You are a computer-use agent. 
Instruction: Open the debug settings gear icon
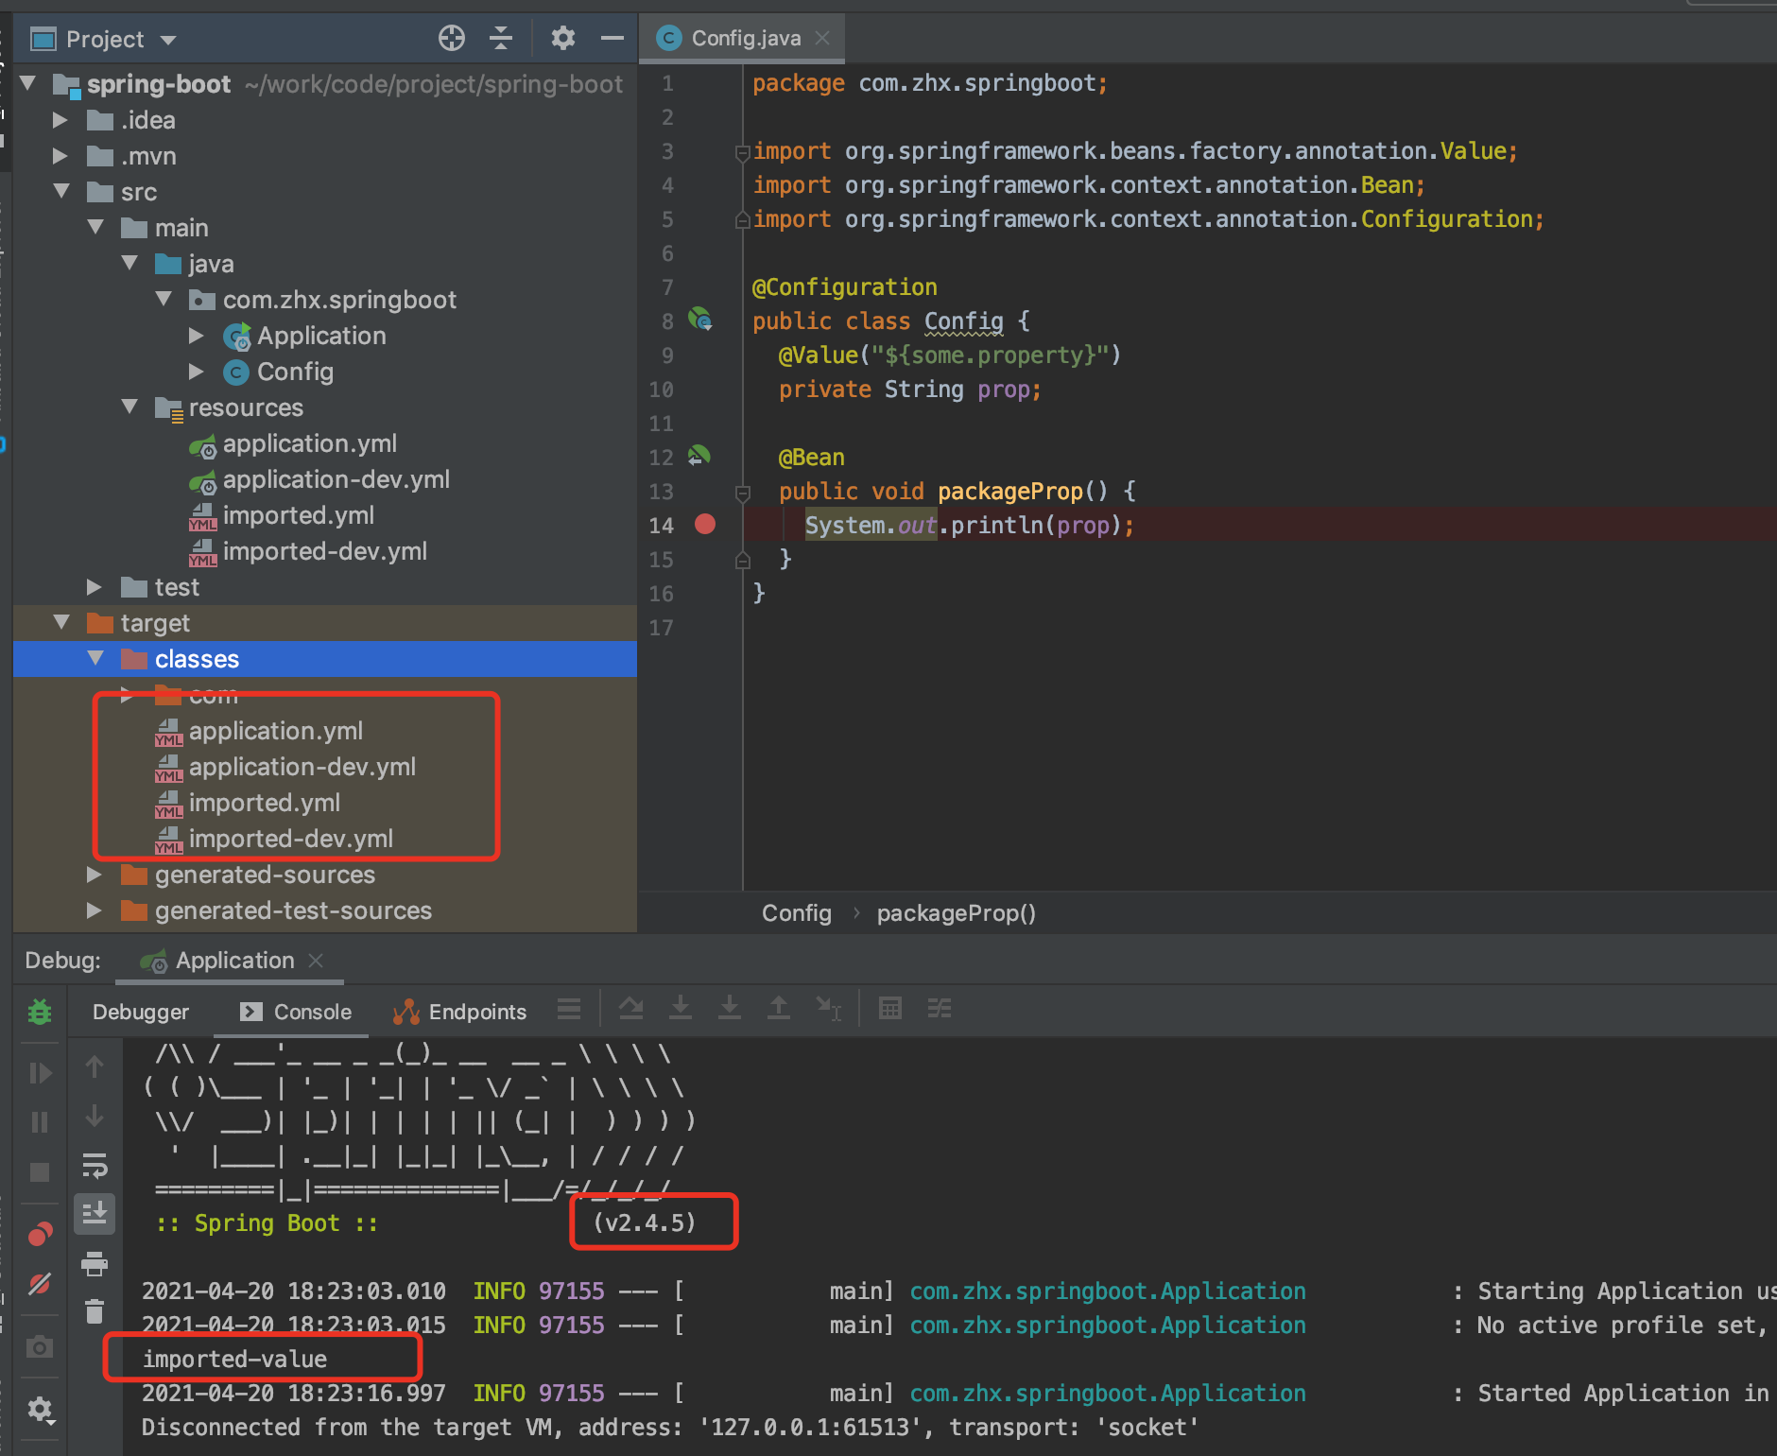(x=40, y=1411)
